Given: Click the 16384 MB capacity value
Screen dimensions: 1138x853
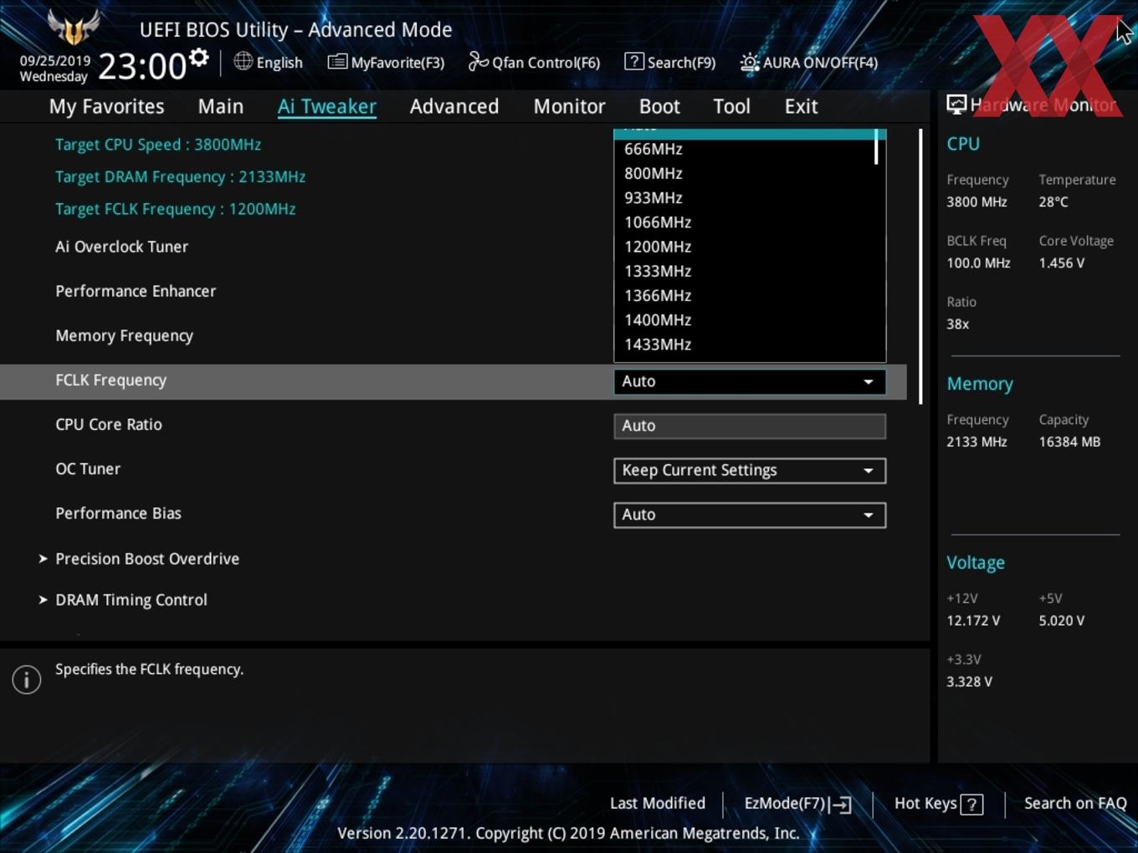Looking at the screenshot, I should 1069,442.
